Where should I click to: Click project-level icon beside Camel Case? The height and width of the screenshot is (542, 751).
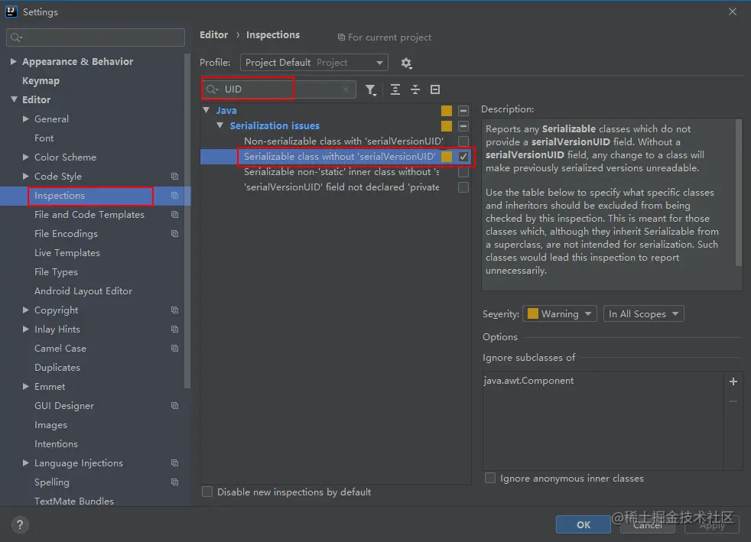(175, 349)
